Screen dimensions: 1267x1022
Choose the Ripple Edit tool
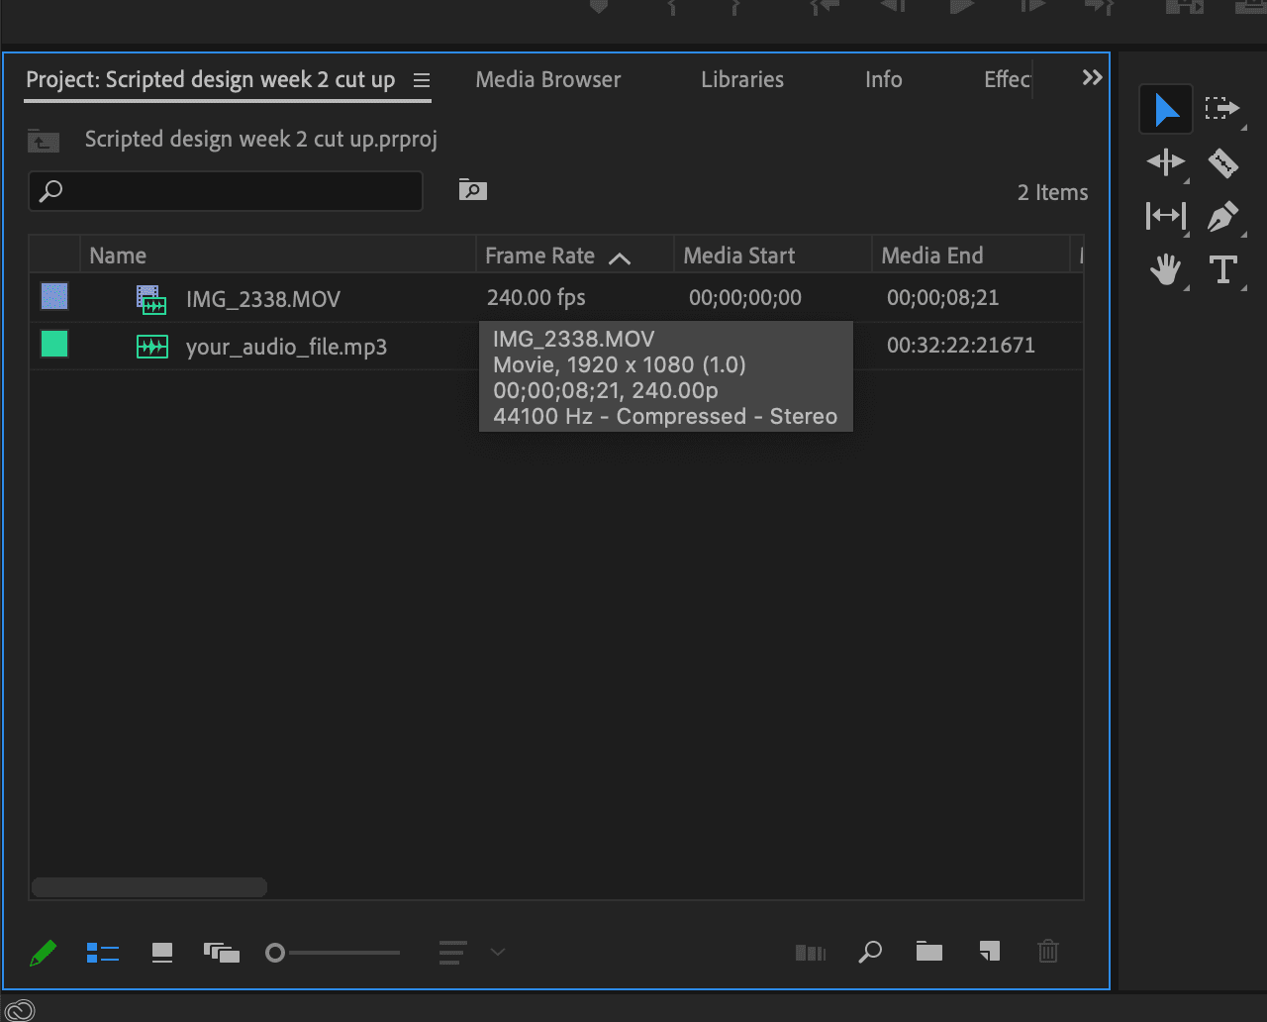pyautogui.click(x=1165, y=162)
